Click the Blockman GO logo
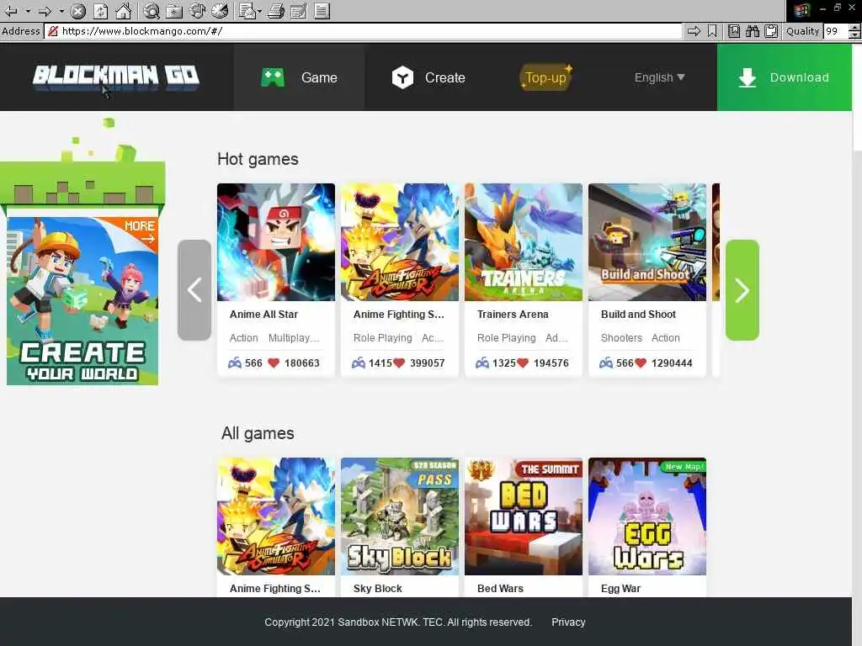 pyautogui.click(x=116, y=77)
